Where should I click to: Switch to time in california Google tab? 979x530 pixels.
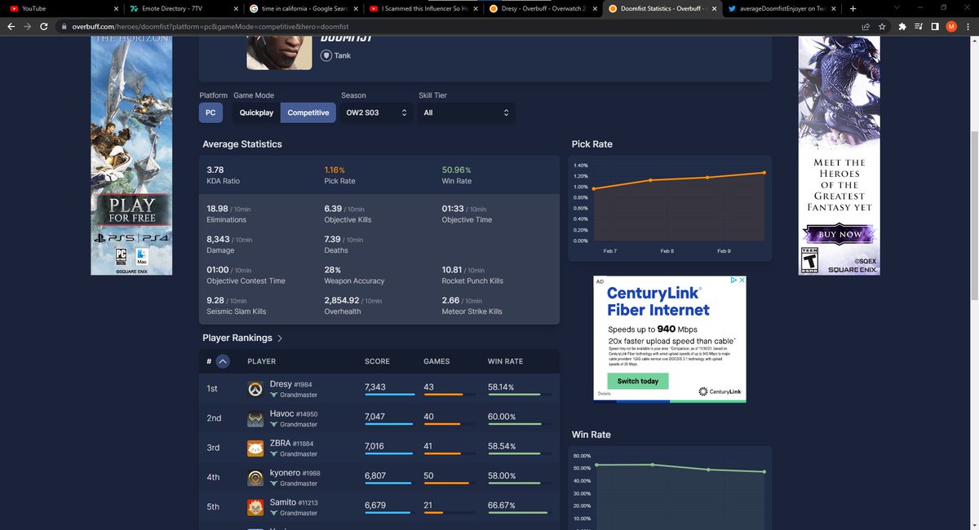pos(302,8)
